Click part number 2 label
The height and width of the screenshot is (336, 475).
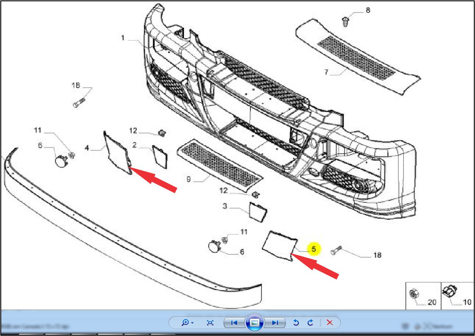coord(134,145)
